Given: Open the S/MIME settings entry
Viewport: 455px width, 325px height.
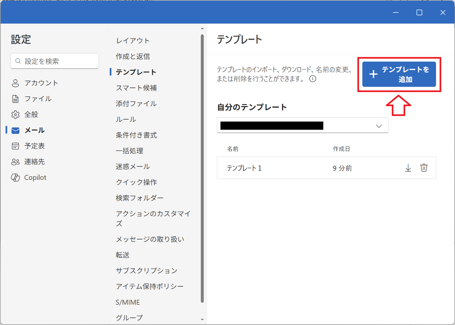Looking at the screenshot, I should (128, 302).
